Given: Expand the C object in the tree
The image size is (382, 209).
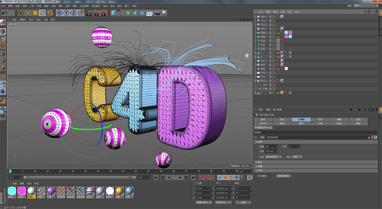Looking at the screenshot, I should click(x=255, y=93).
